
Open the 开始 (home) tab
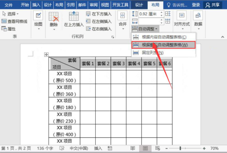point(25,5)
